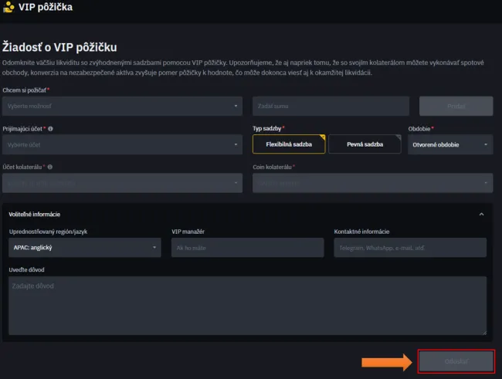Expand the Účet kolaterálu dropdown

pyautogui.click(x=123, y=183)
